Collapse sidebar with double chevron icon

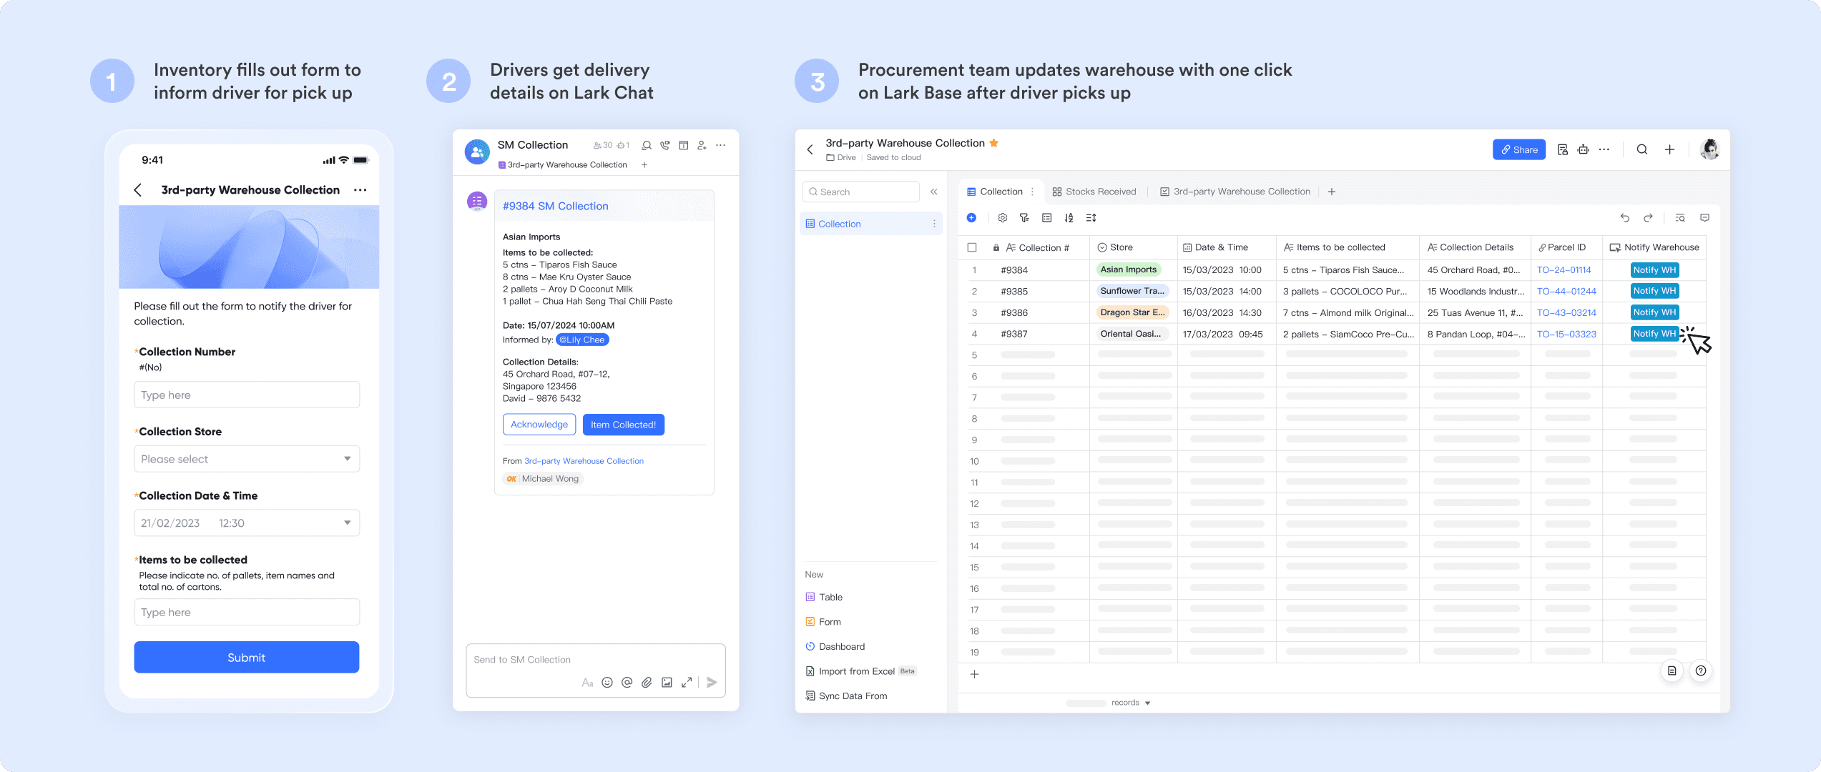pos(934,192)
